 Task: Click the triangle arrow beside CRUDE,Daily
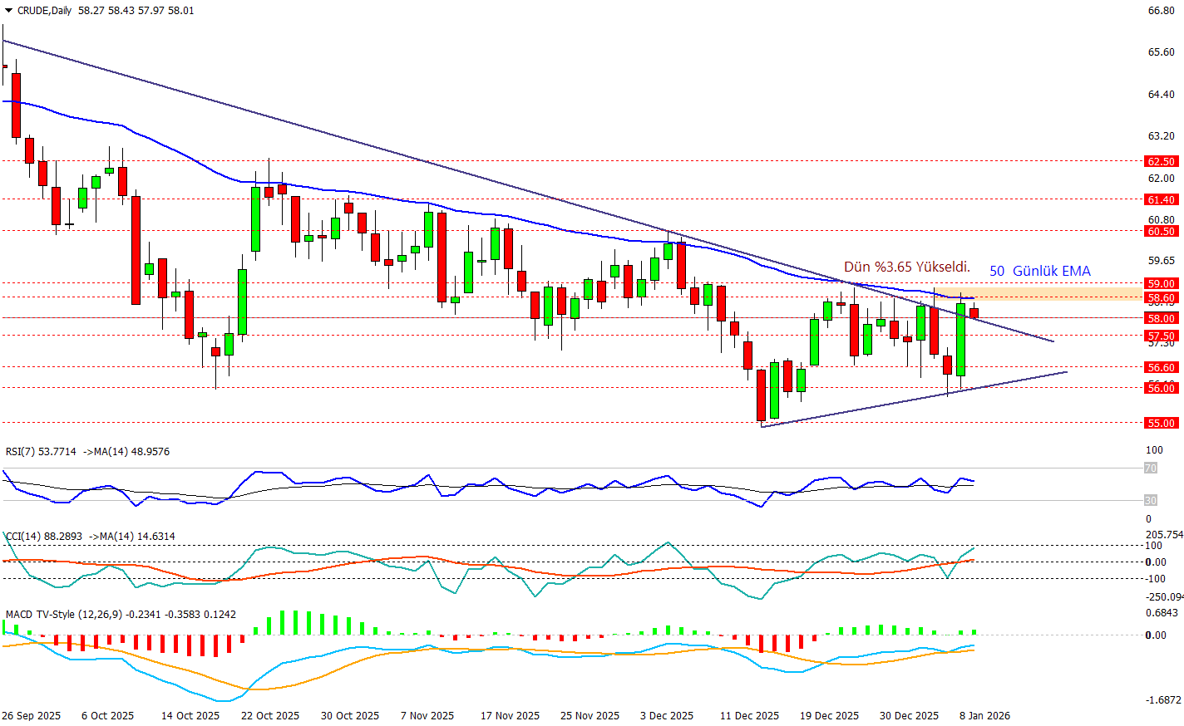8,11
